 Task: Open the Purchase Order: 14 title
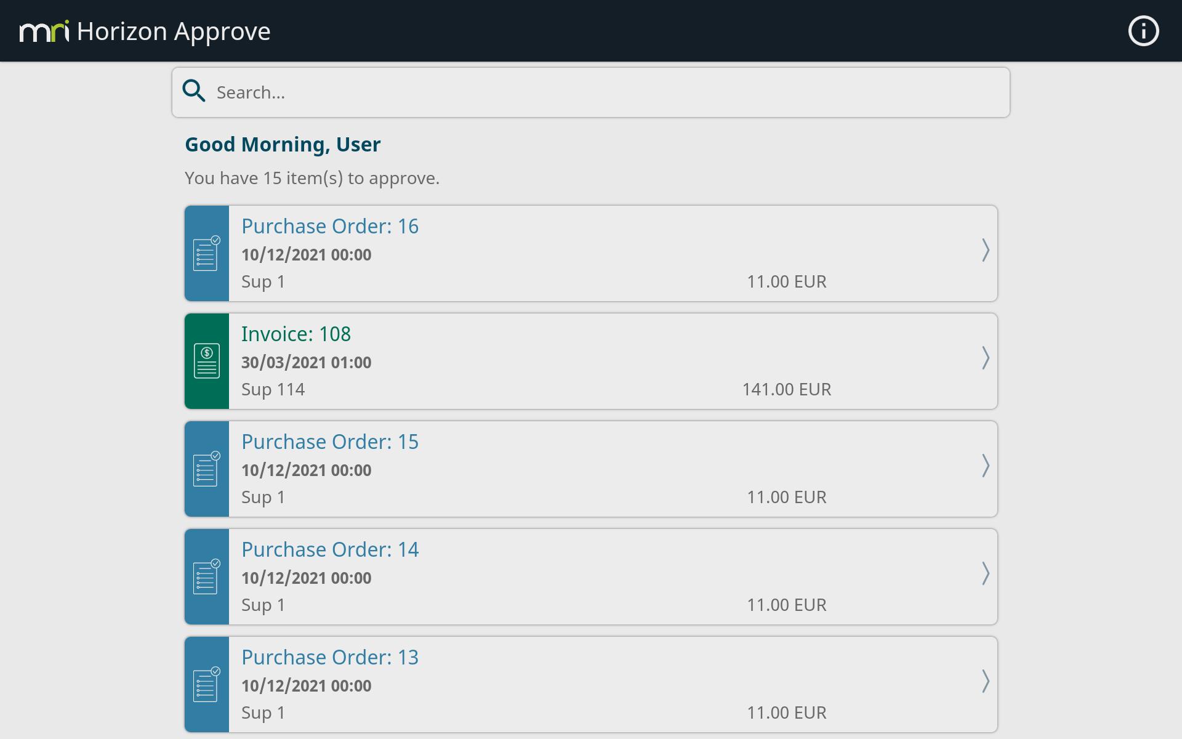point(330,549)
